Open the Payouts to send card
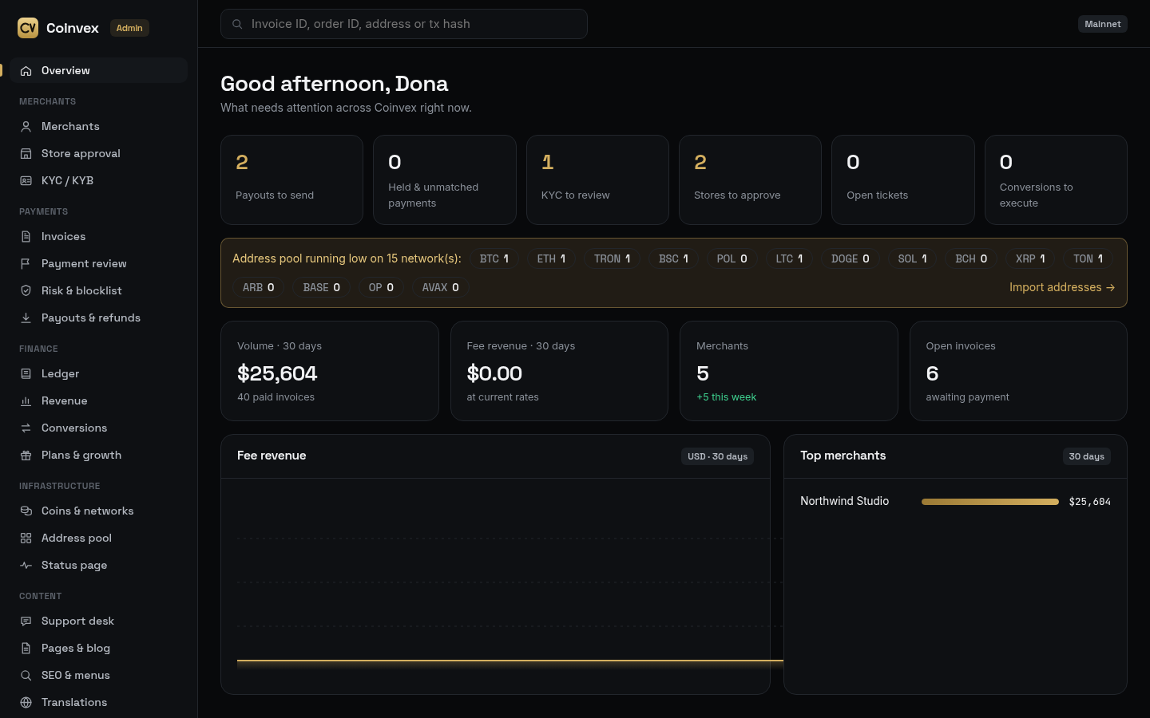 291,179
